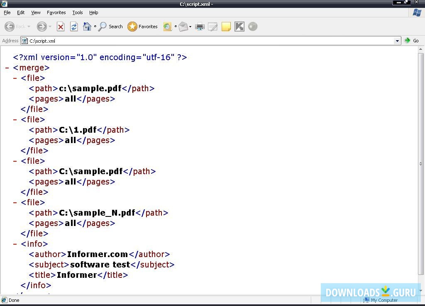Image resolution: width=425 pixels, height=306 pixels.
Task: Open the File menu
Action: click(7, 12)
